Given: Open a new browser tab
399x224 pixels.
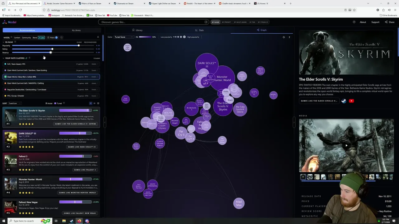Looking at the screenshot, I should click(x=291, y=3).
